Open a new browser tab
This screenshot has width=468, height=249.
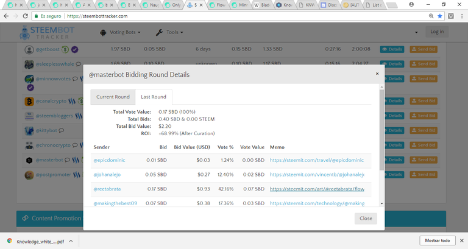click(392, 5)
